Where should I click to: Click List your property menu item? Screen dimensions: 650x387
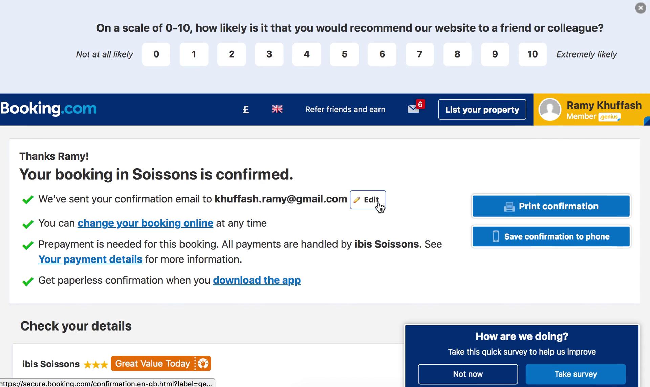pyautogui.click(x=482, y=109)
